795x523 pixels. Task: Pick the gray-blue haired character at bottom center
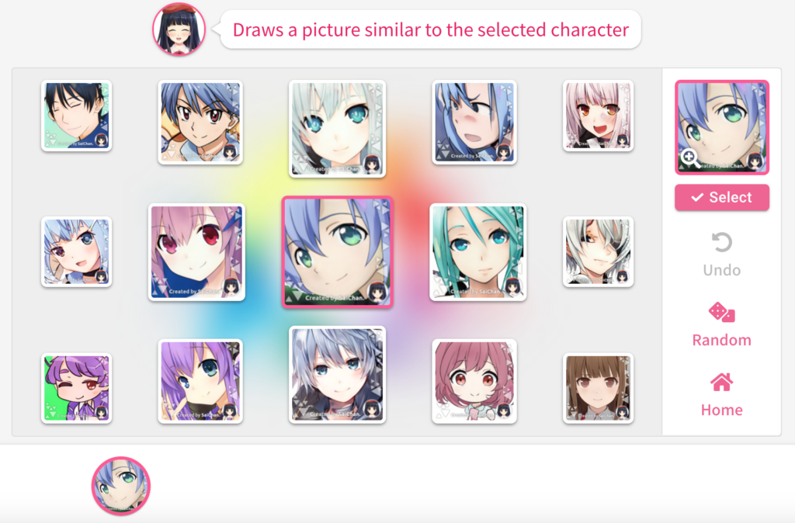(337, 375)
